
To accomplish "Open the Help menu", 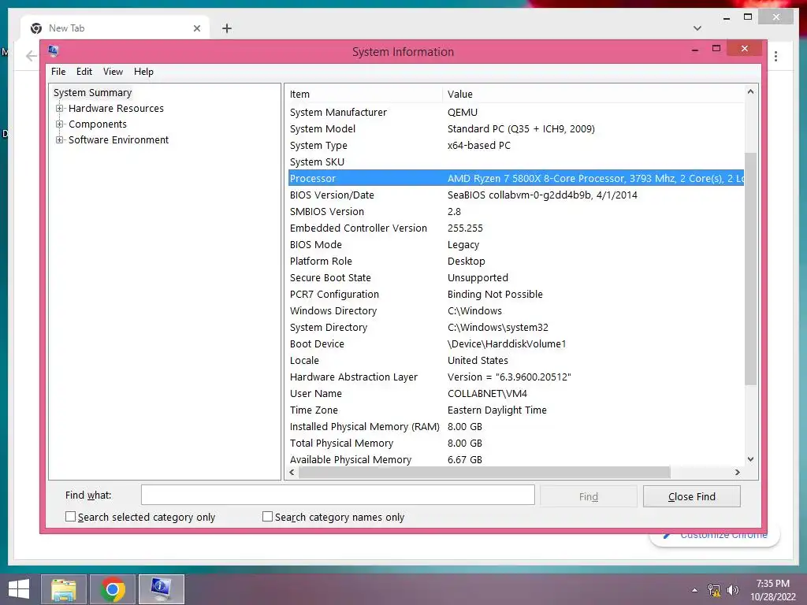I will point(143,72).
